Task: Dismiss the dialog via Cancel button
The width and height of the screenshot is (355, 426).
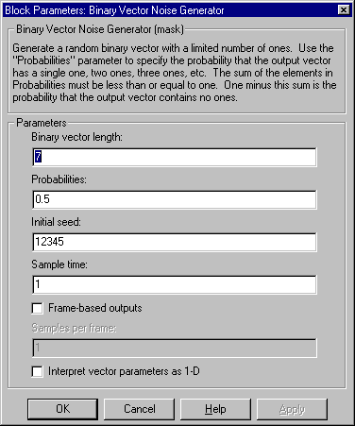Action: click(139, 409)
